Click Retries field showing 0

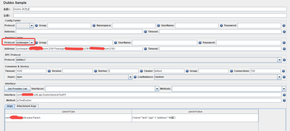point(123,71)
